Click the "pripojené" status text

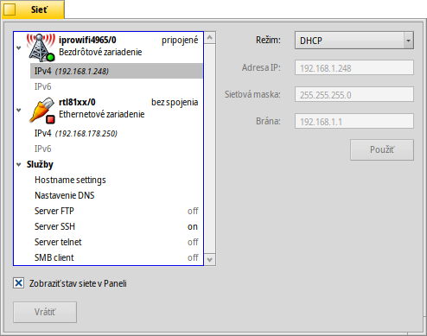(x=180, y=41)
